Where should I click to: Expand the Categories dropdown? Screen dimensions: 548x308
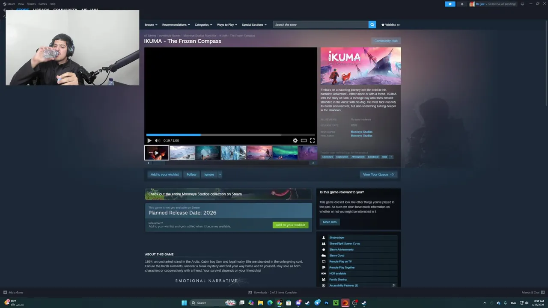[x=203, y=24]
